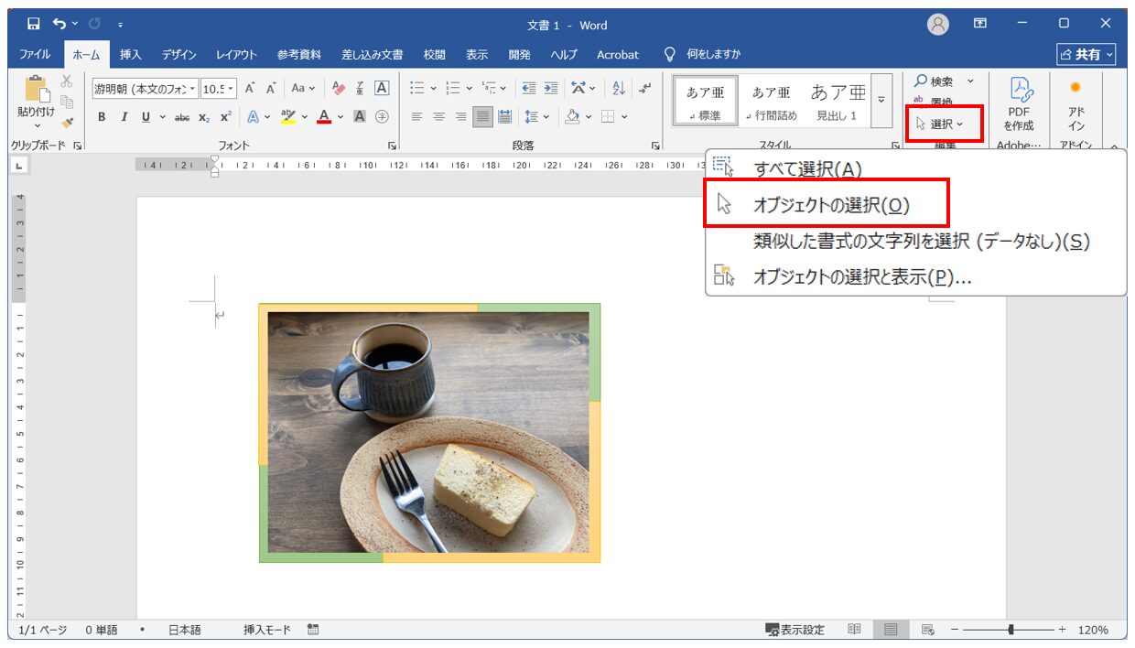Open the Font dialog launcher
The width and height of the screenshot is (1135, 648).
point(393,146)
